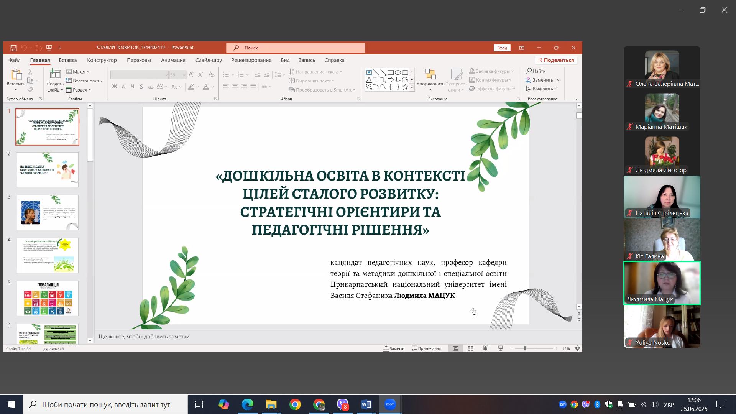
Task: Select slide 5 Global Goals thumbnail
Action: click(x=48, y=299)
